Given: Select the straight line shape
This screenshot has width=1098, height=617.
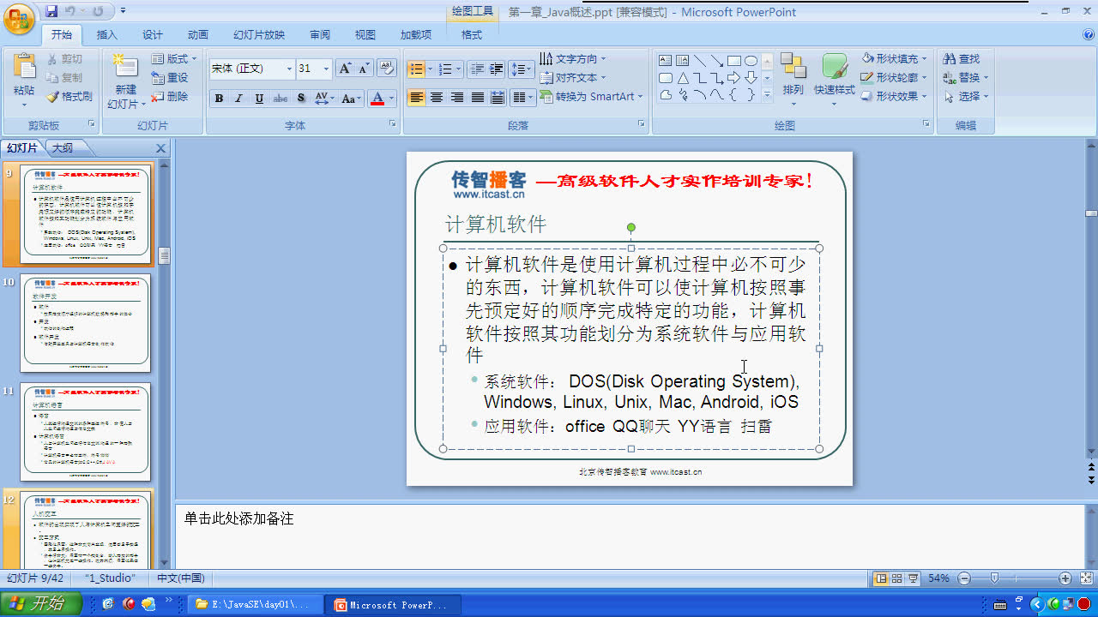Looking at the screenshot, I should 700,61.
